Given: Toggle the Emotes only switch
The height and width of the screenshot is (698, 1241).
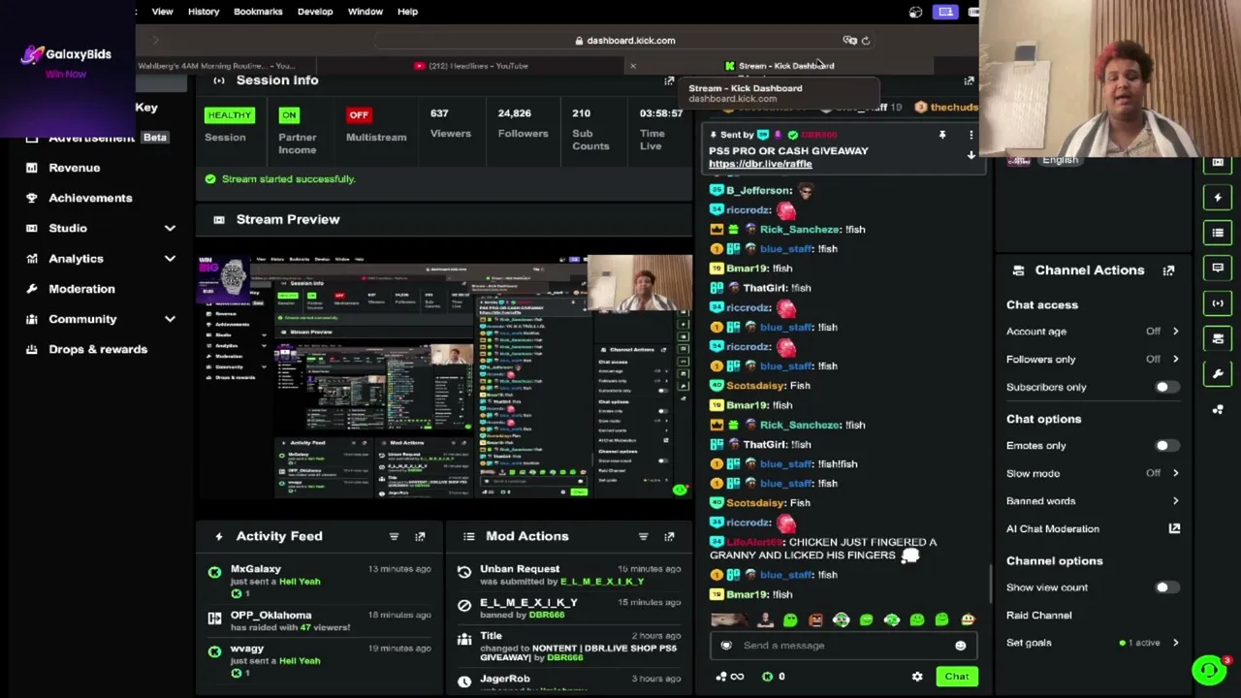Looking at the screenshot, I should coord(1166,446).
